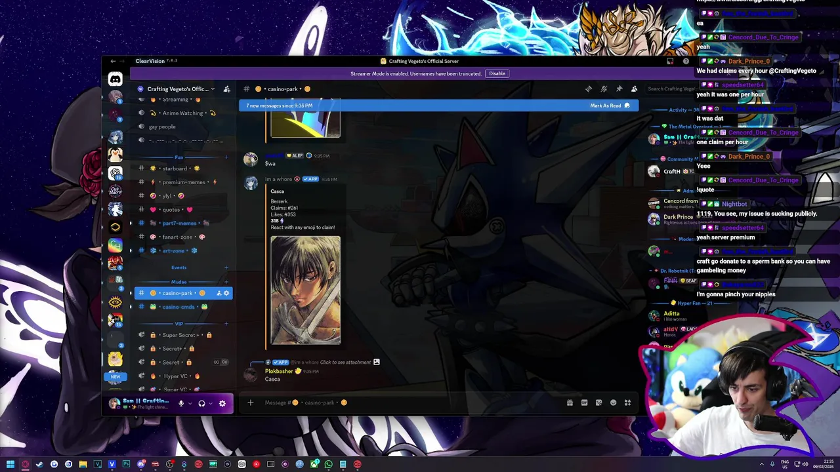Click the plus attachment button in message bar

250,403
